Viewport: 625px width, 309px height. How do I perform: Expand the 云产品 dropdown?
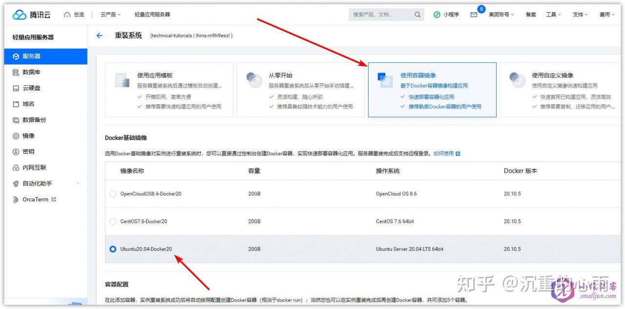point(111,15)
